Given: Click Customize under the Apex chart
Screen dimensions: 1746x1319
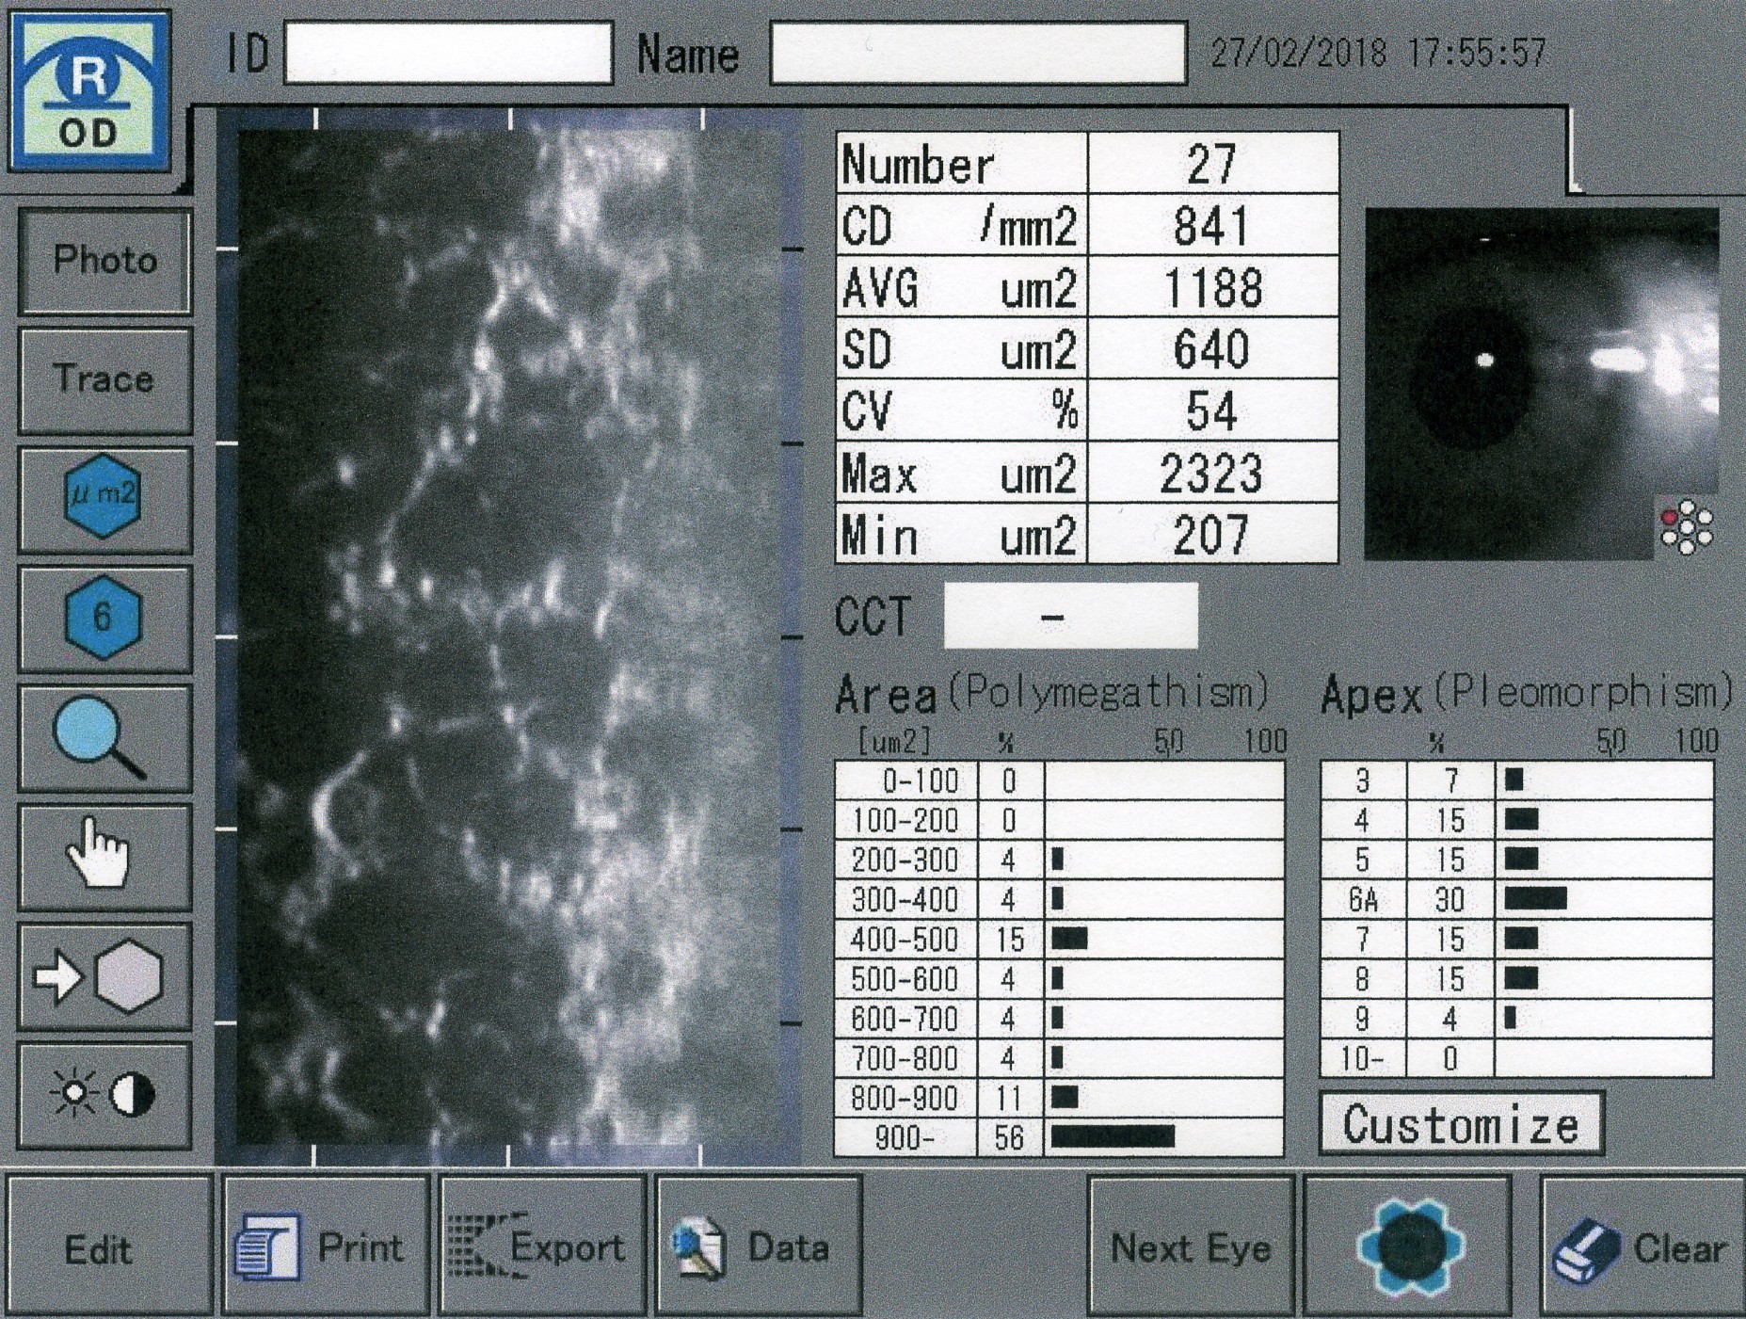Looking at the screenshot, I should (x=1460, y=1124).
